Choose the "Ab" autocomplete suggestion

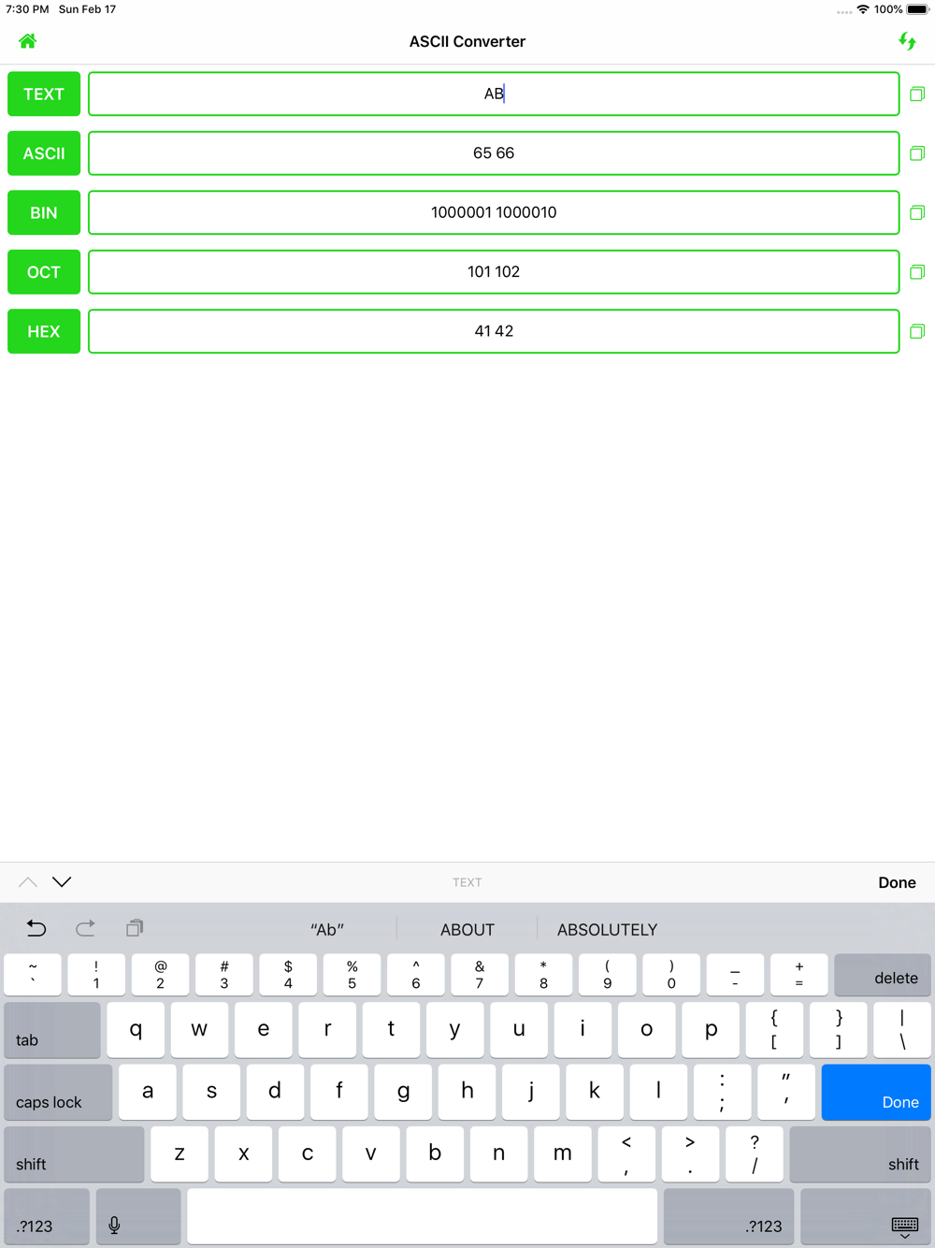tap(327, 929)
